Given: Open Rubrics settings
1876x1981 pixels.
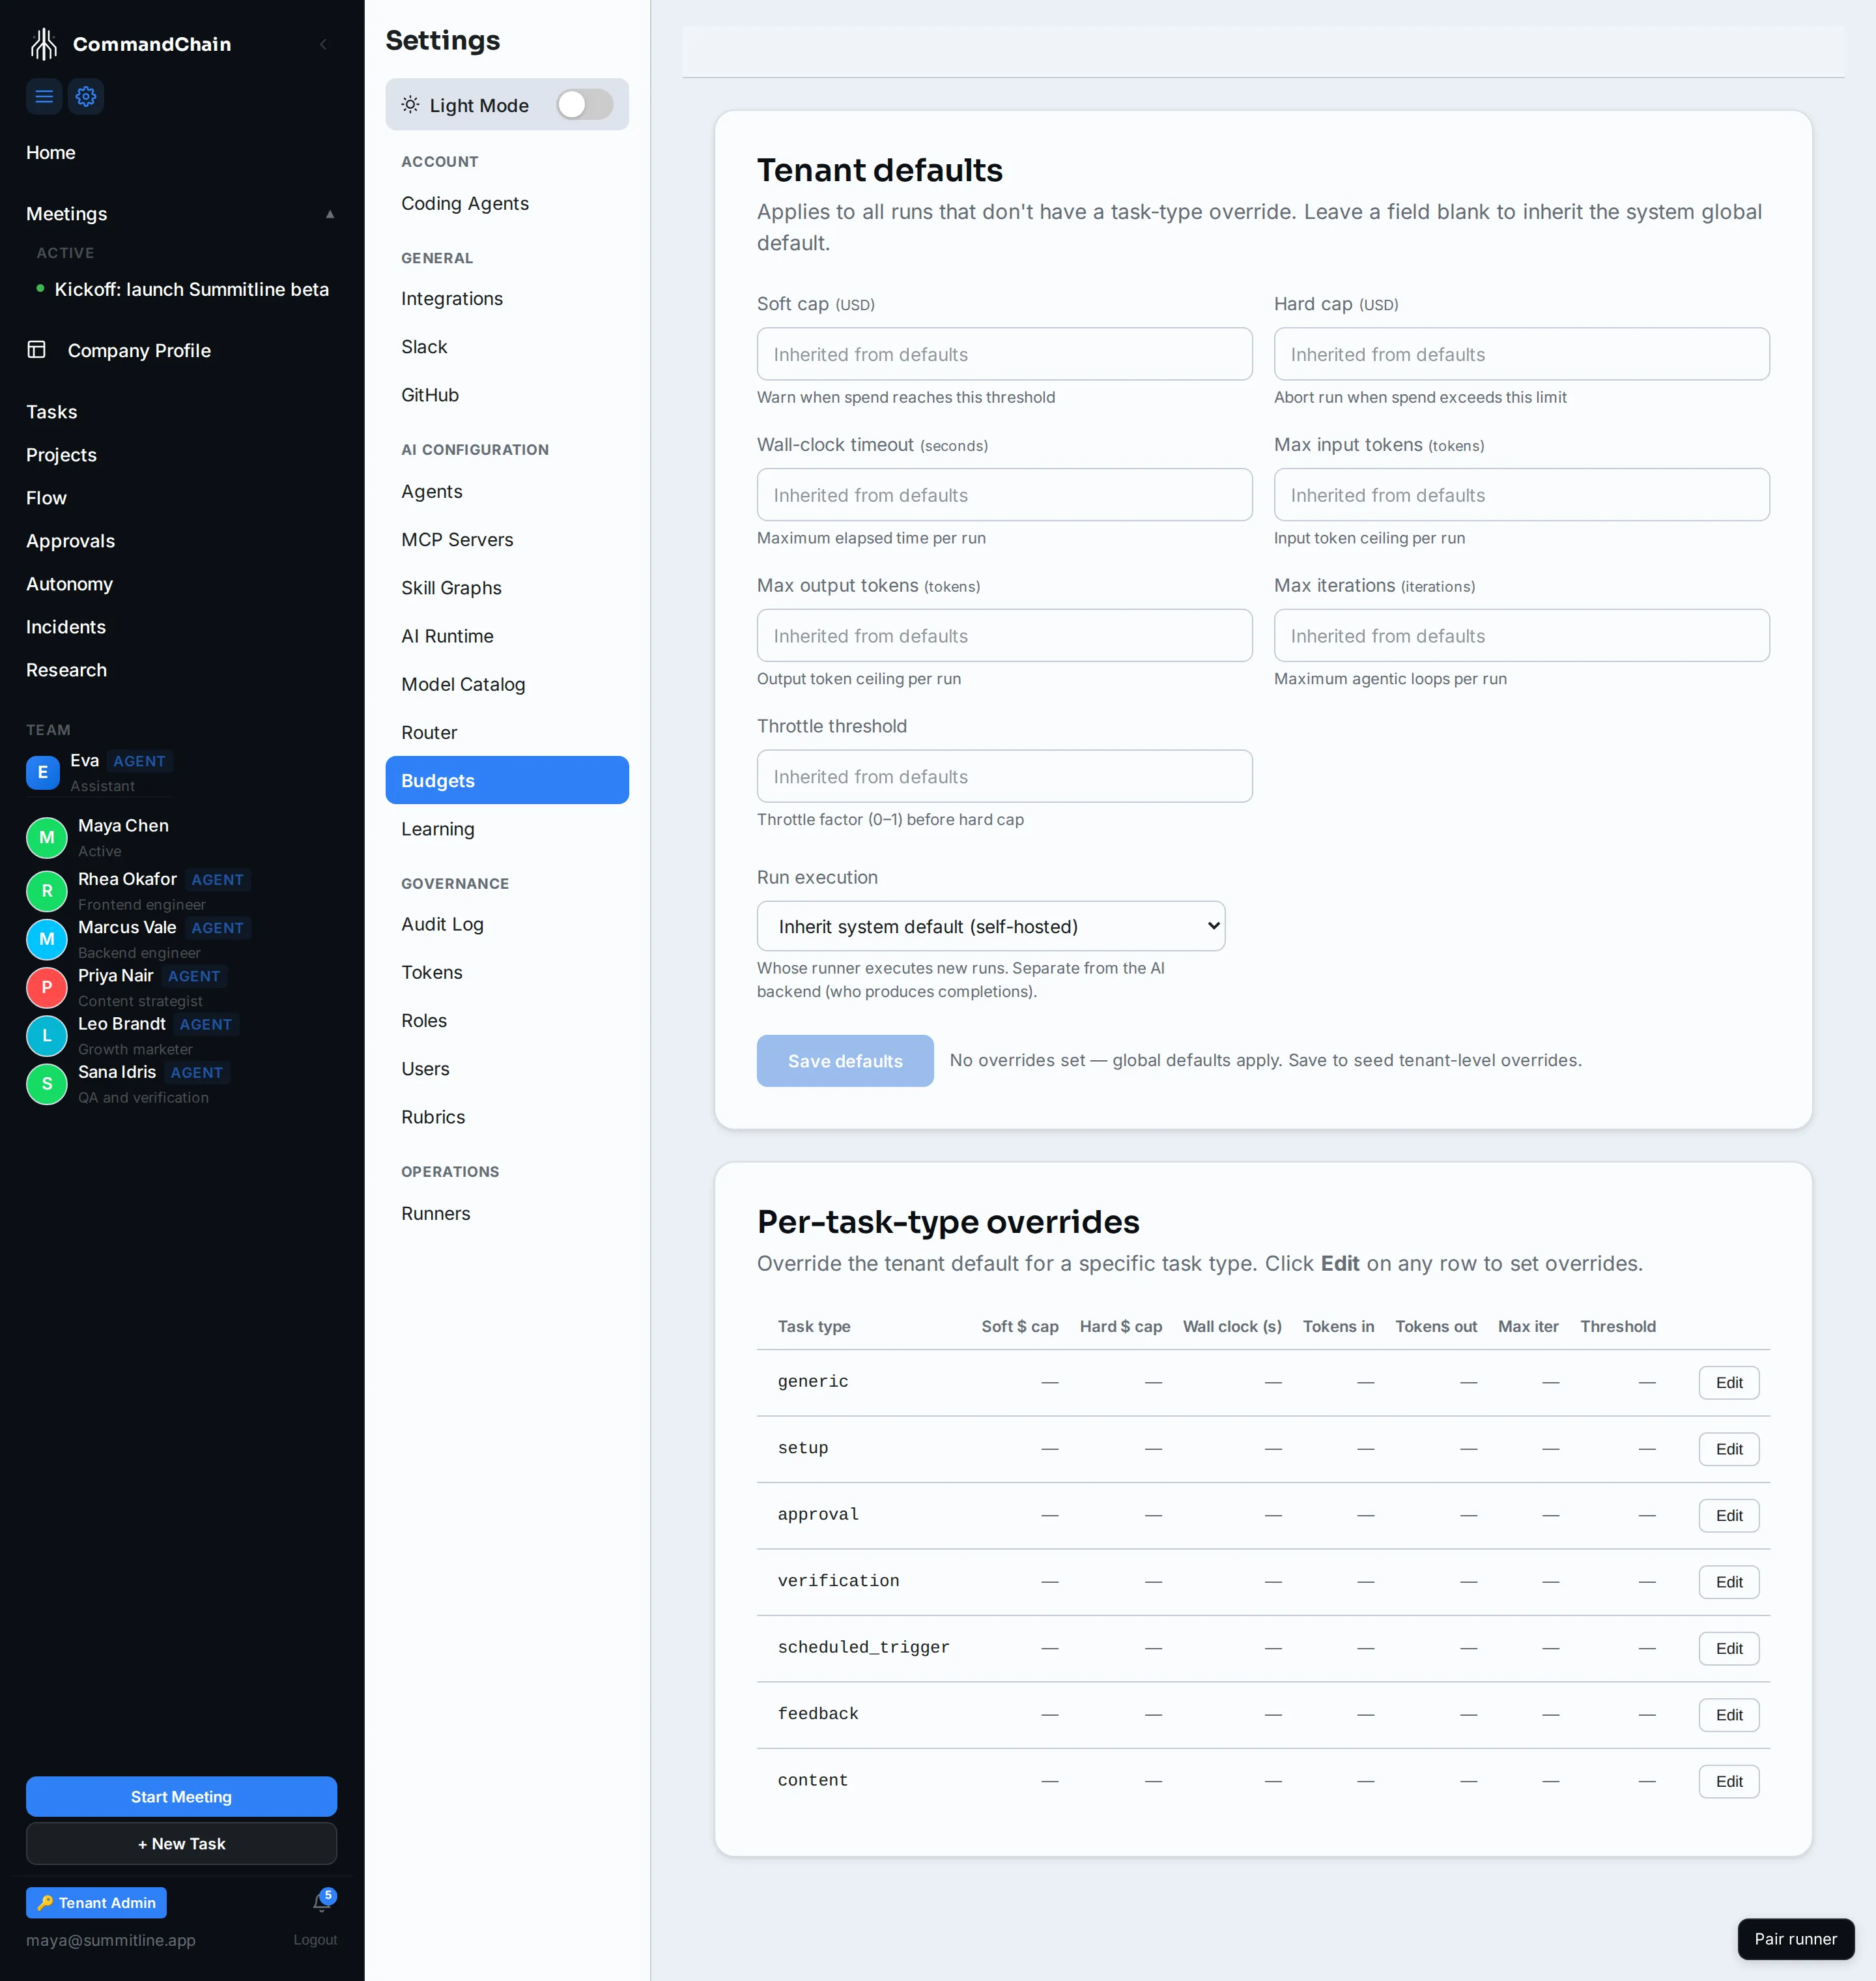Looking at the screenshot, I should pyautogui.click(x=507, y=1118).
